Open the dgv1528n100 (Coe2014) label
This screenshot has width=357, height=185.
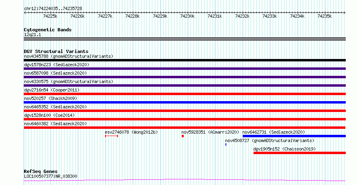(49, 115)
